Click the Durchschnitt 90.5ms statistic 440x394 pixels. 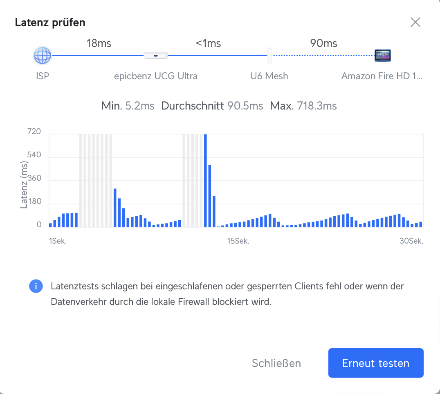pyautogui.click(x=212, y=106)
